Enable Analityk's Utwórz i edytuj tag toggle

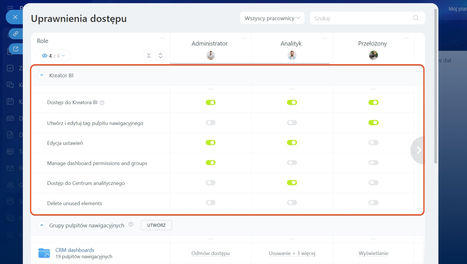point(292,123)
